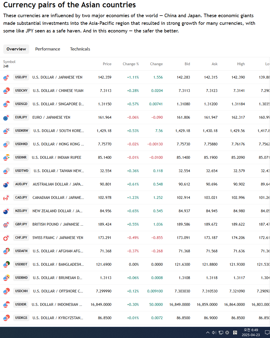Click the AUDJPY flag pair icon
Screen dimensions: 270x338
(6, 184)
